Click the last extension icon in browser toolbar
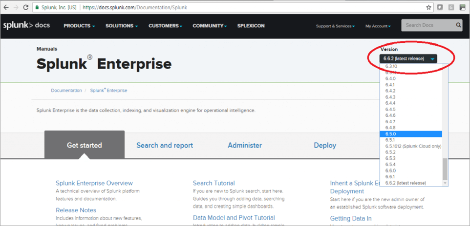 (463, 7)
